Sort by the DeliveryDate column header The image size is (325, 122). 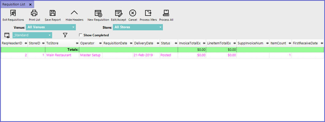[x=144, y=43]
